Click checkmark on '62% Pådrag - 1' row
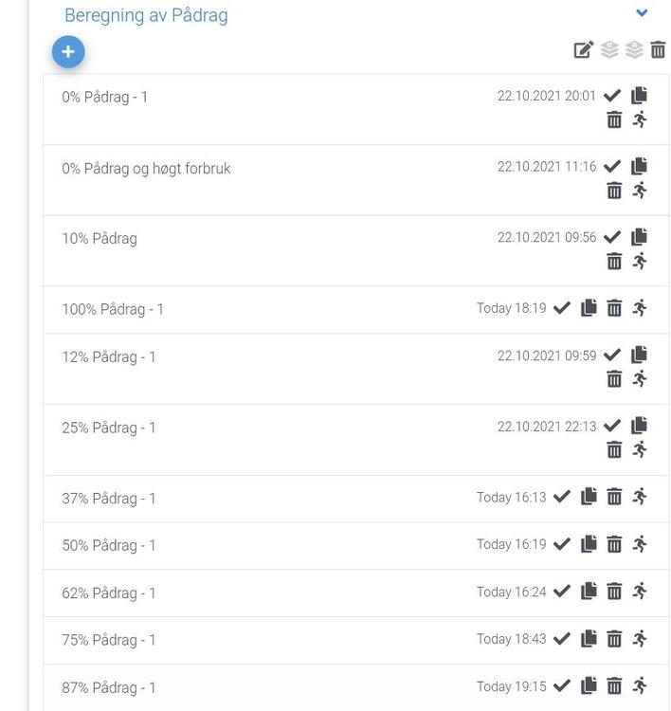The height and width of the screenshot is (711, 671). click(x=562, y=592)
